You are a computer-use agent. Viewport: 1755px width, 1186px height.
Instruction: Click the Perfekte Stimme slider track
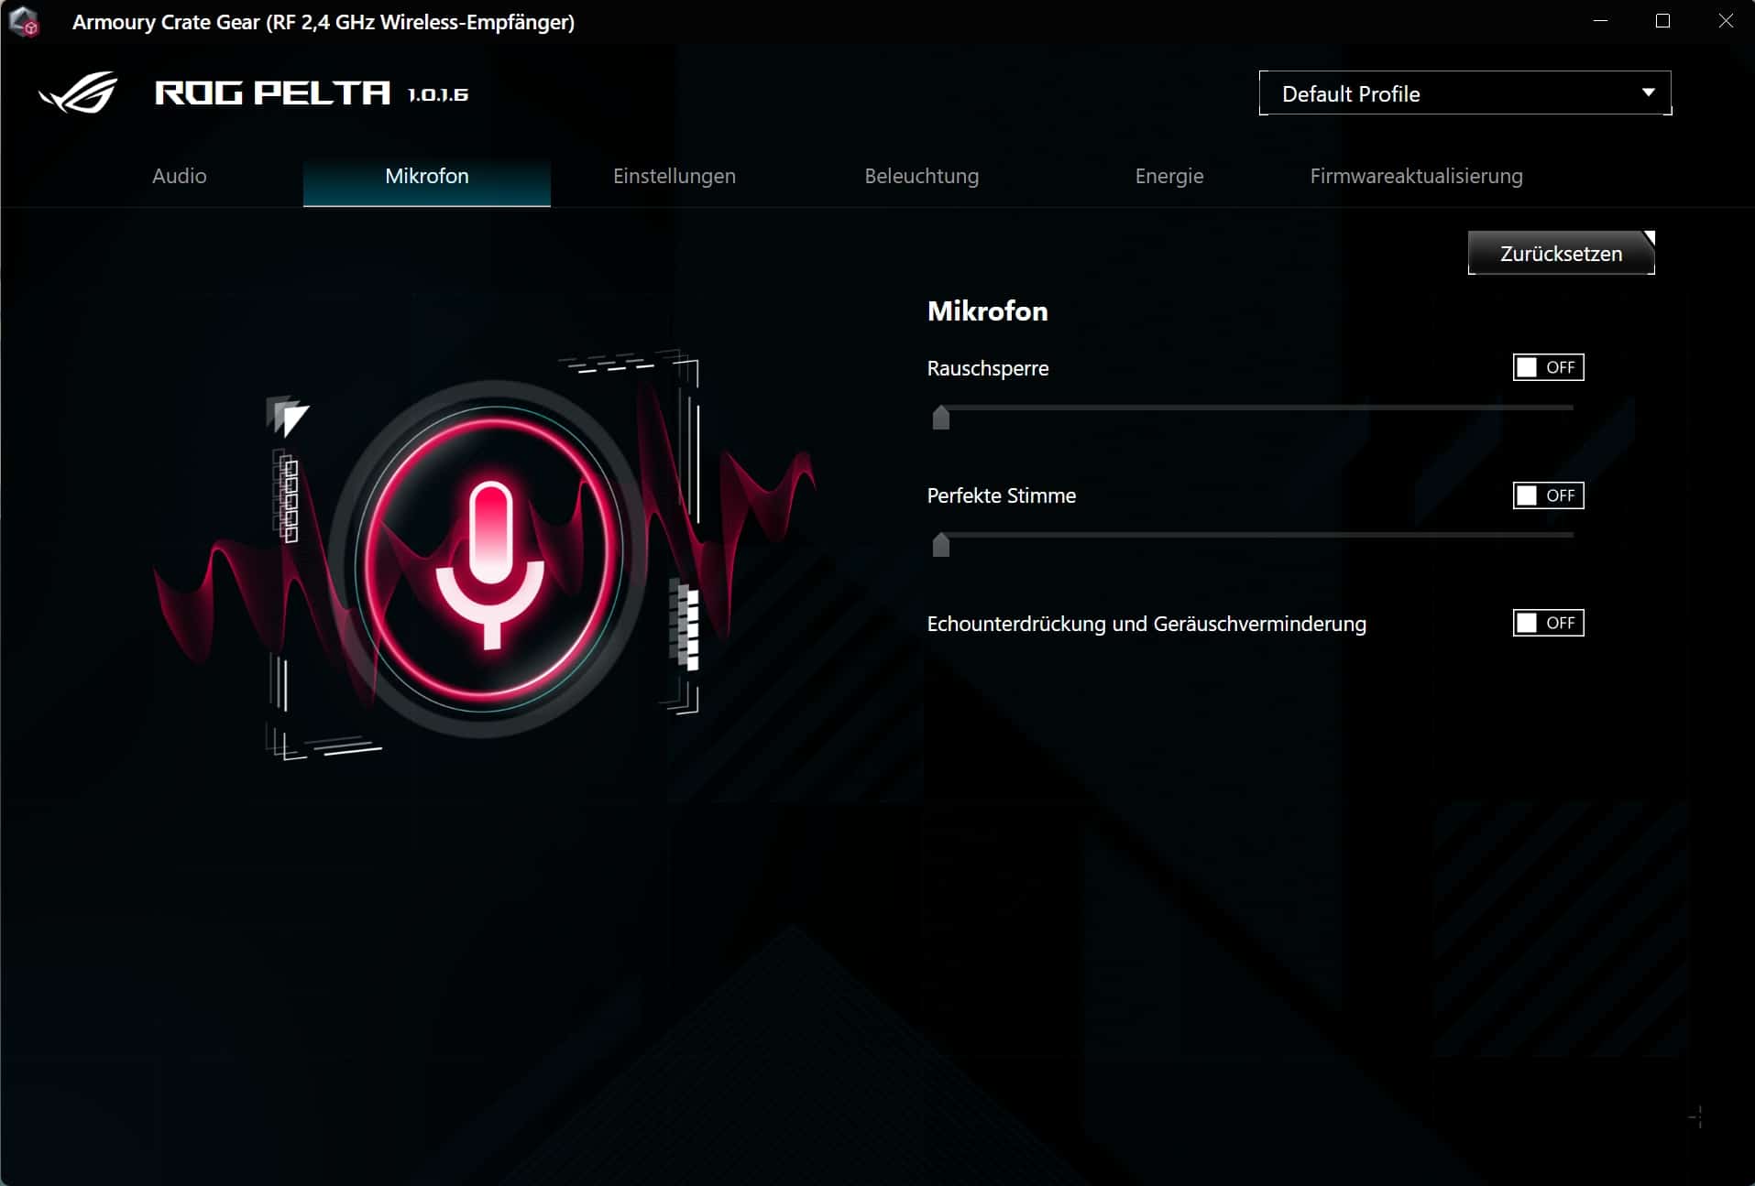(x=1256, y=535)
